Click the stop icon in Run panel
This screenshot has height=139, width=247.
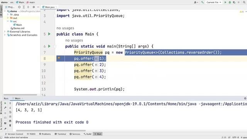click(x=5, y=113)
